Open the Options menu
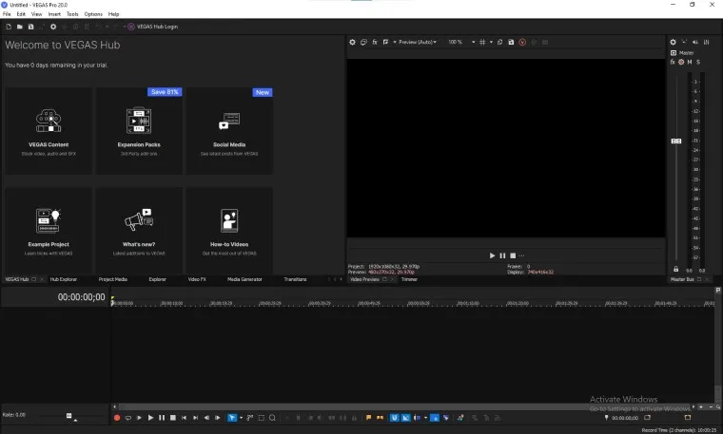723x434 pixels. [93, 14]
